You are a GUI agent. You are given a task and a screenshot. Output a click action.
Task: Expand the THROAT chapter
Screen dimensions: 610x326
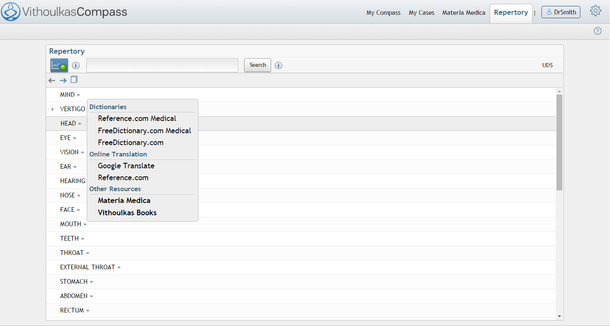(x=75, y=253)
